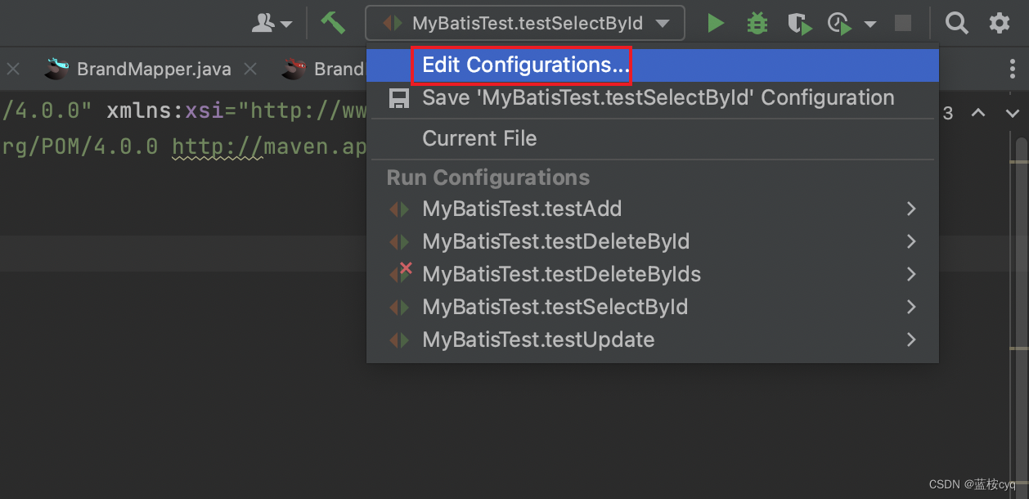
Task: Click the hammer Build Project icon
Action: tap(332, 23)
